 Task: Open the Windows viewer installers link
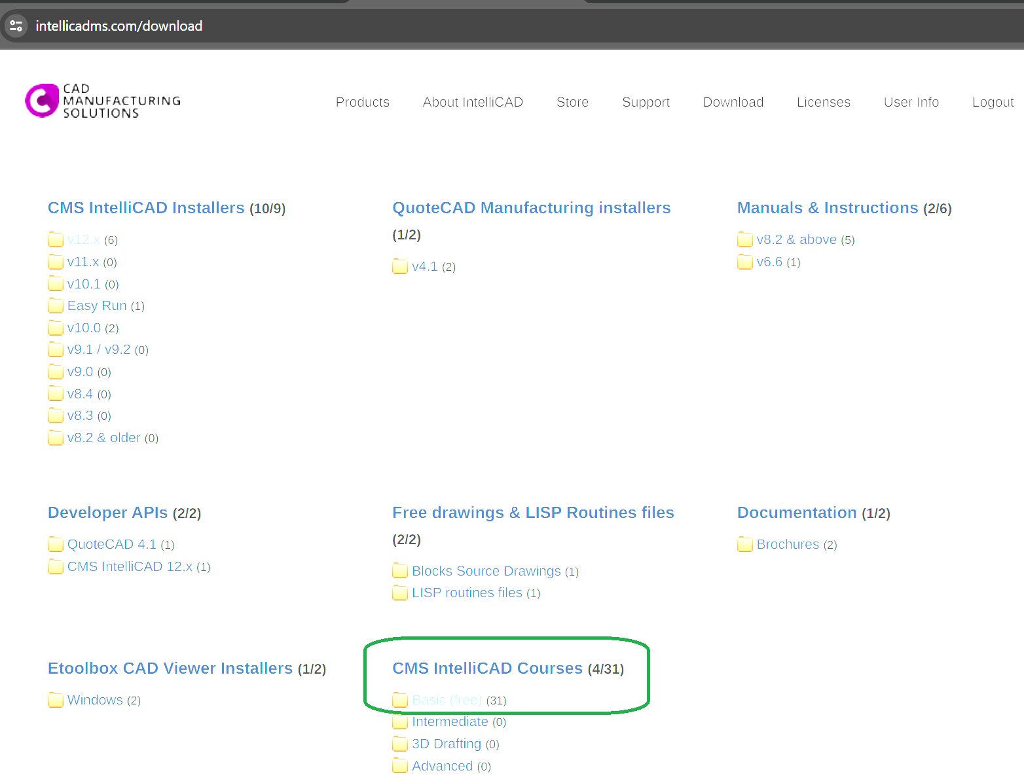pyautogui.click(x=95, y=701)
